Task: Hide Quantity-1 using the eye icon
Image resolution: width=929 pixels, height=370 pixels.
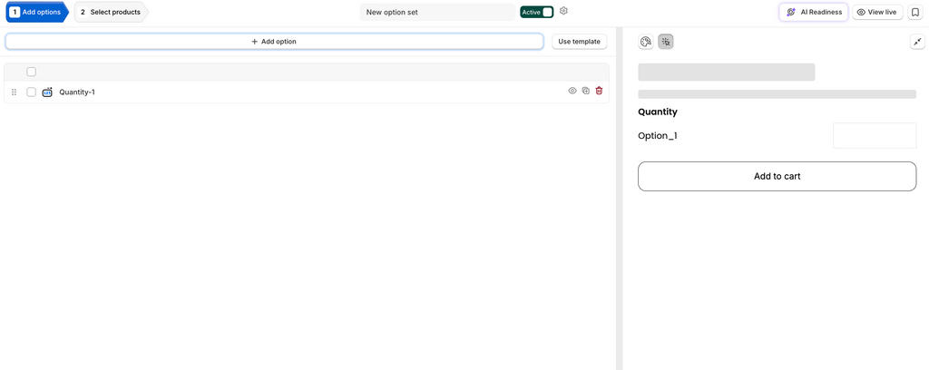Action: [572, 92]
